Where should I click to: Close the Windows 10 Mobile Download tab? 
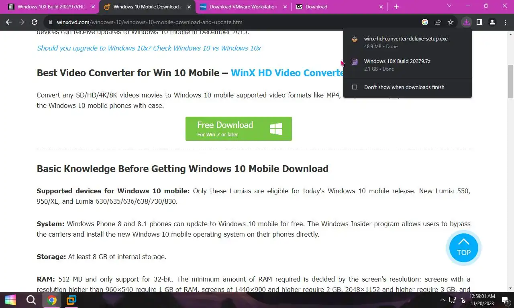pyautogui.click(x=189, y=7)
